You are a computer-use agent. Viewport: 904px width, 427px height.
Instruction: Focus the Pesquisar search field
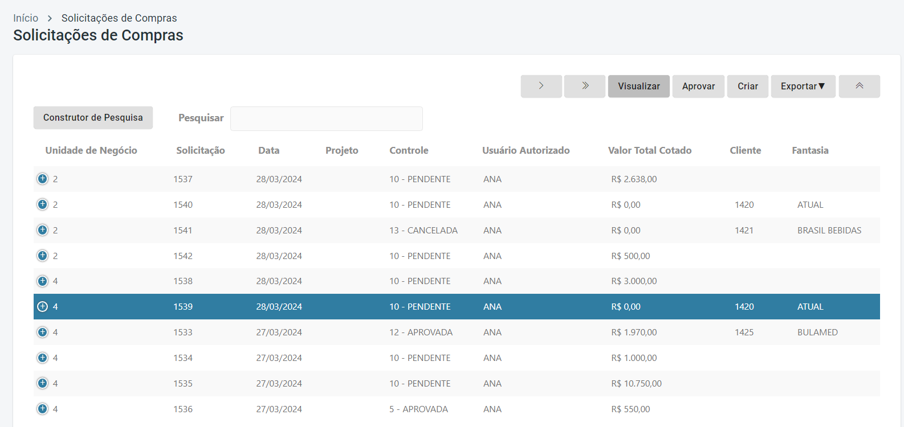pyautogui.click(x=327, y=118)
